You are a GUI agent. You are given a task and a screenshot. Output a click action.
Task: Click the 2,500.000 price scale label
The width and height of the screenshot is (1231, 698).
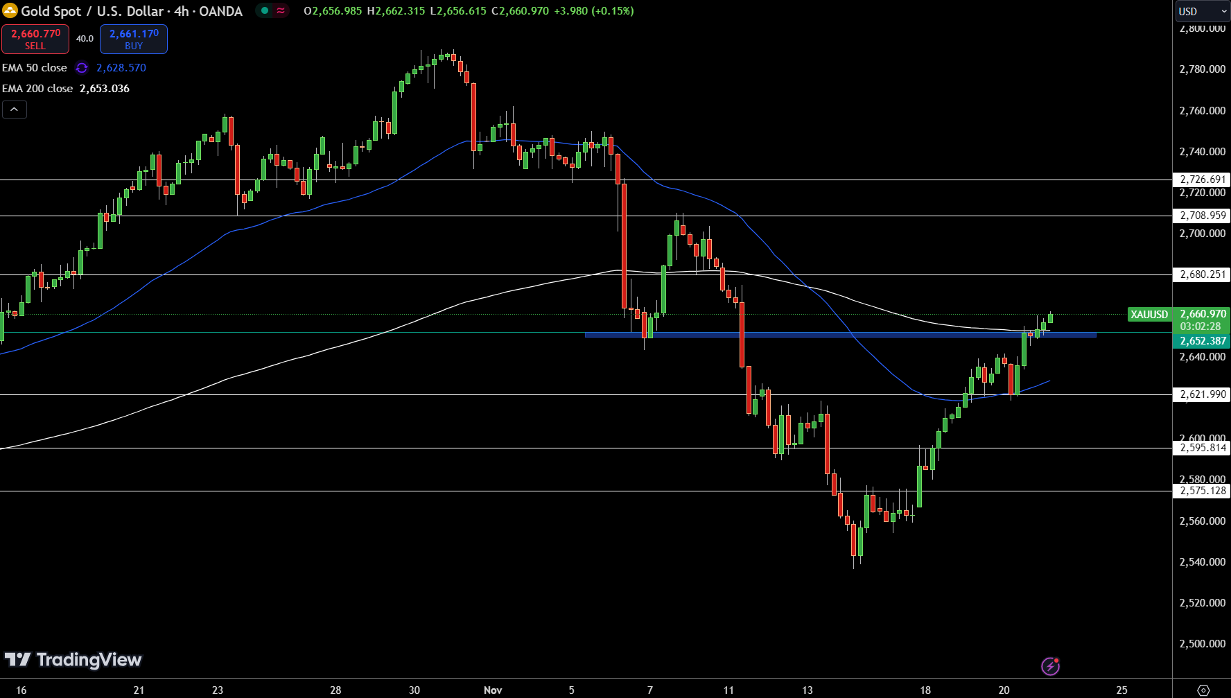click(1203, 644)
